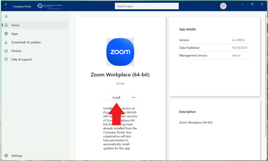
Task: Click the Devices laptop icon
Action: click(x=6, y=51)
